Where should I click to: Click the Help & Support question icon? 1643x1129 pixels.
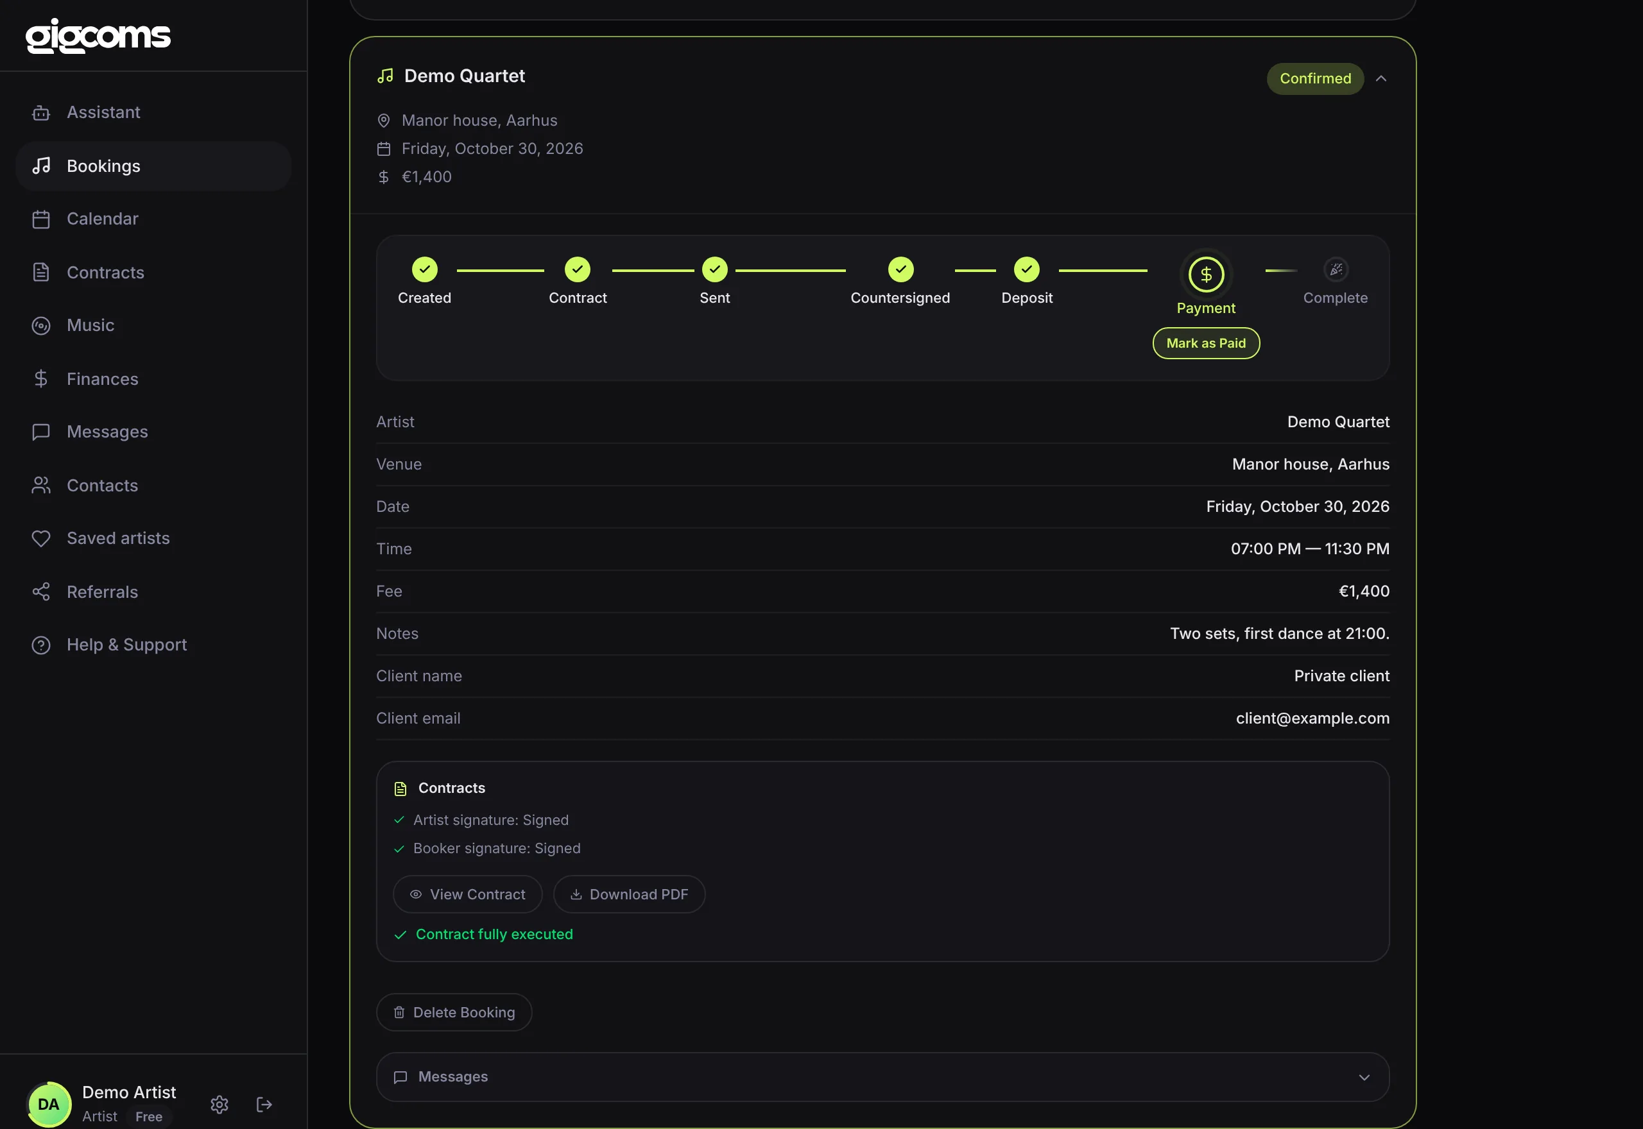(41, 645)
